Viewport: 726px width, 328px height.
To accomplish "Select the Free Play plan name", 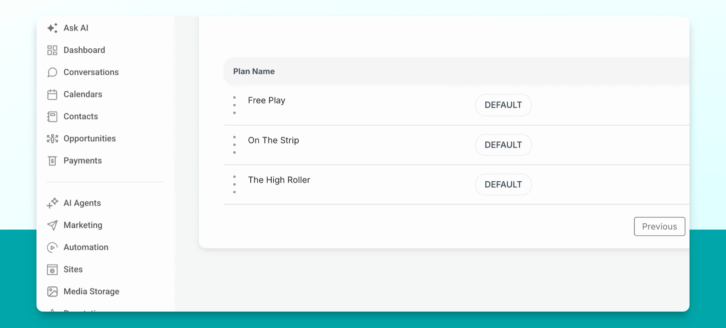I will 267,101.
